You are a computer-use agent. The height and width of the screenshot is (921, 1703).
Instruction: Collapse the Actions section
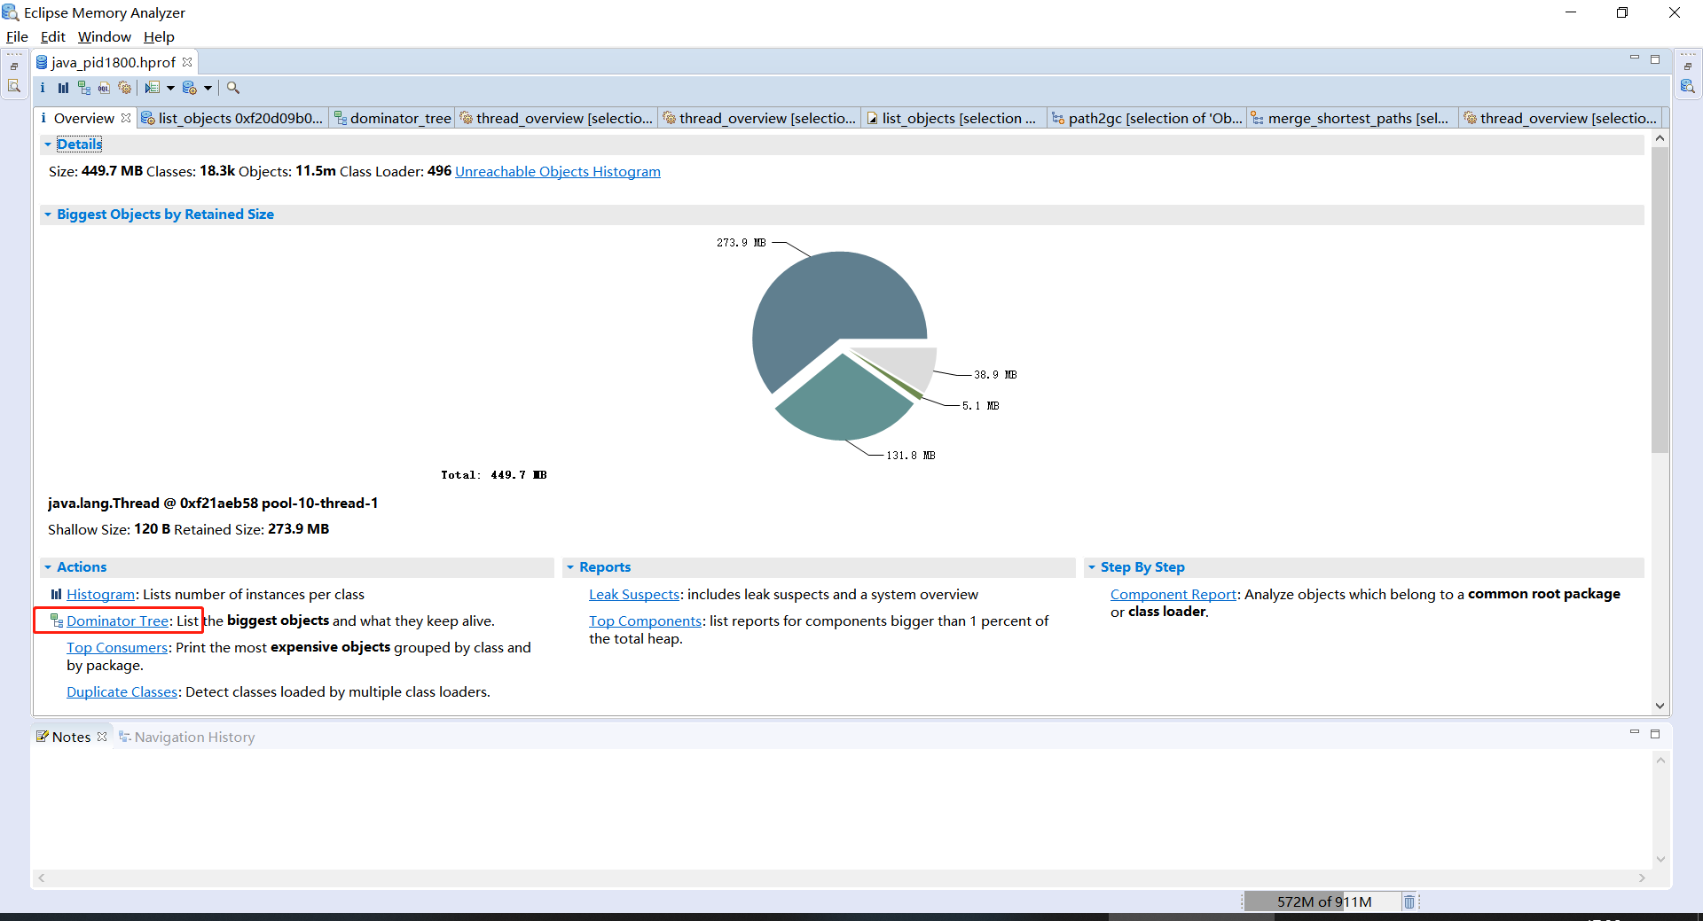click(48, 567)
